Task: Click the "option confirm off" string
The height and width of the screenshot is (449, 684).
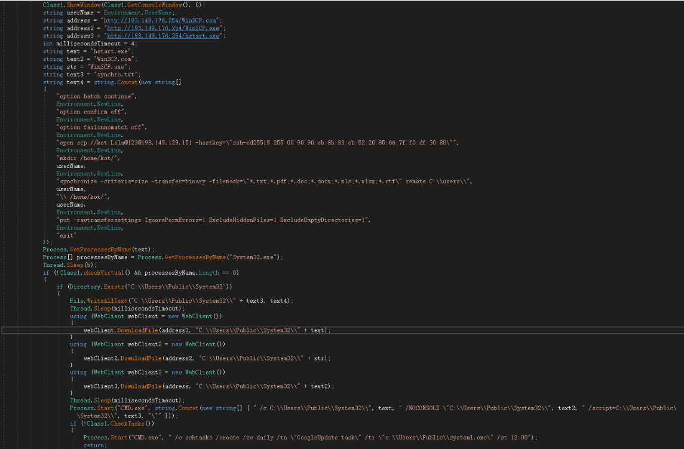Action: pos(90,112)
